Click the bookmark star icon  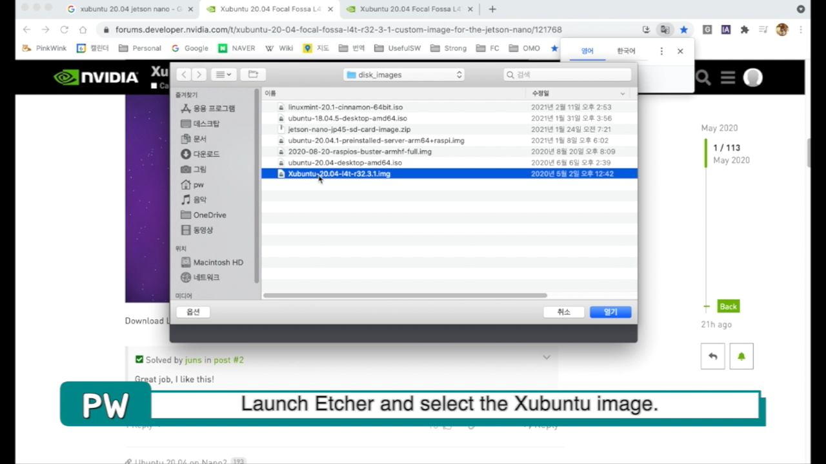[683, 30]
